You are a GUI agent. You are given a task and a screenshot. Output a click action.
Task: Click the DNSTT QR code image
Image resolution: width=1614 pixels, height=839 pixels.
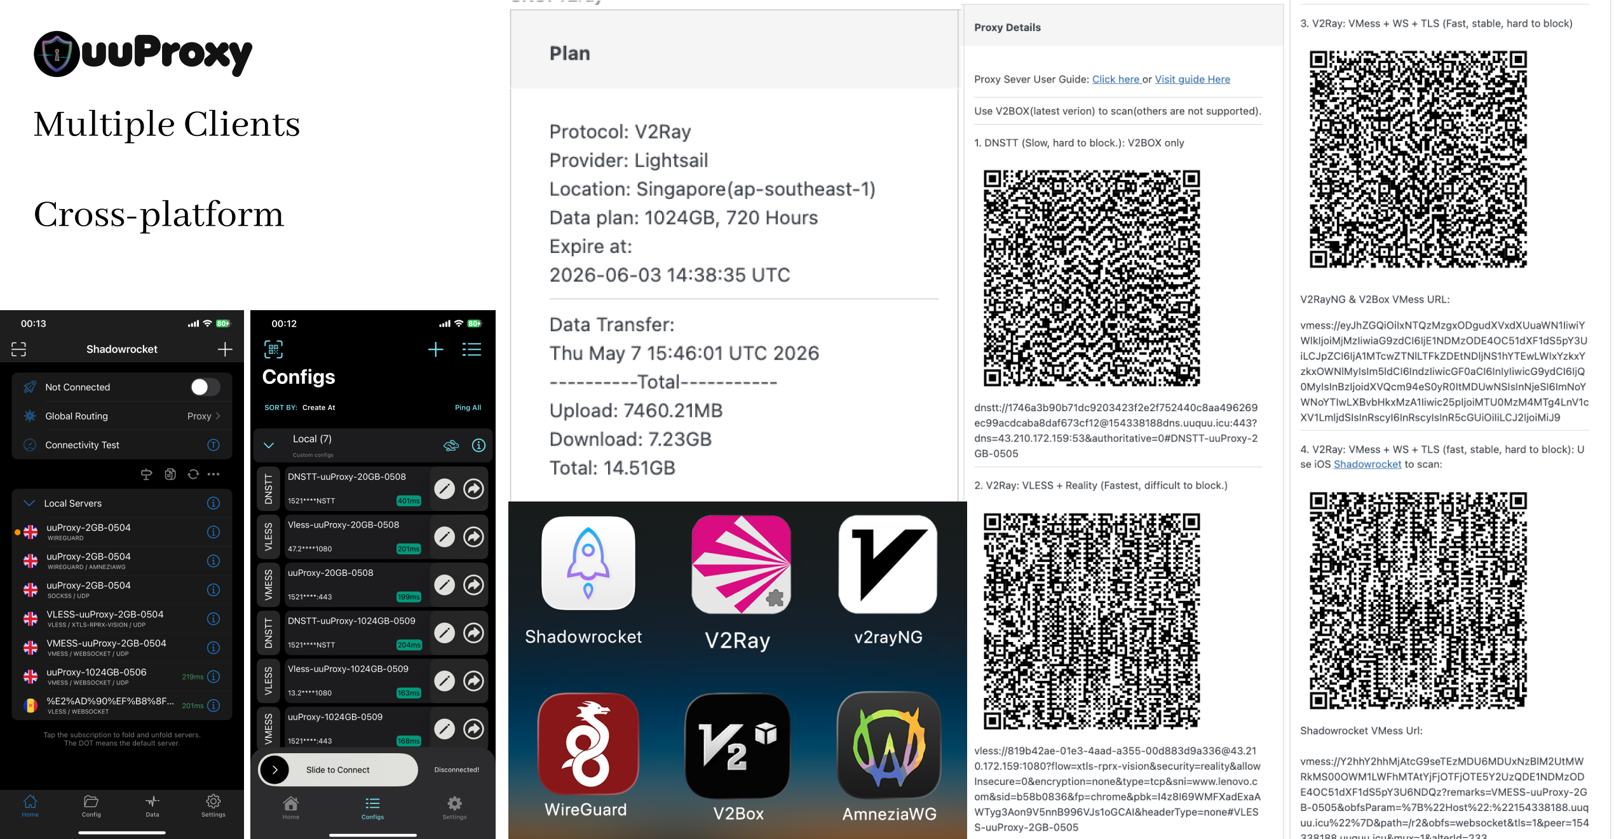pos(1092,278)
